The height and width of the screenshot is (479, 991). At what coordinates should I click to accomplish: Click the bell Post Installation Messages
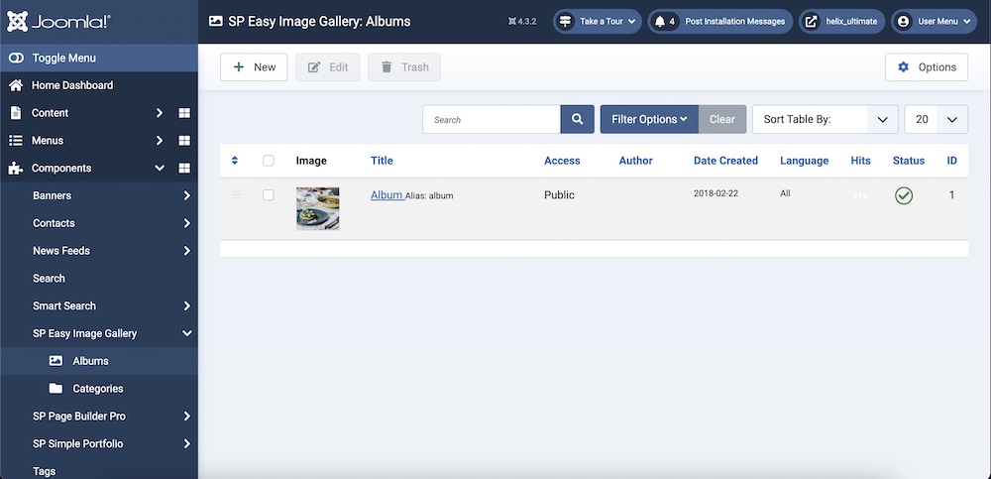point(720,21)
